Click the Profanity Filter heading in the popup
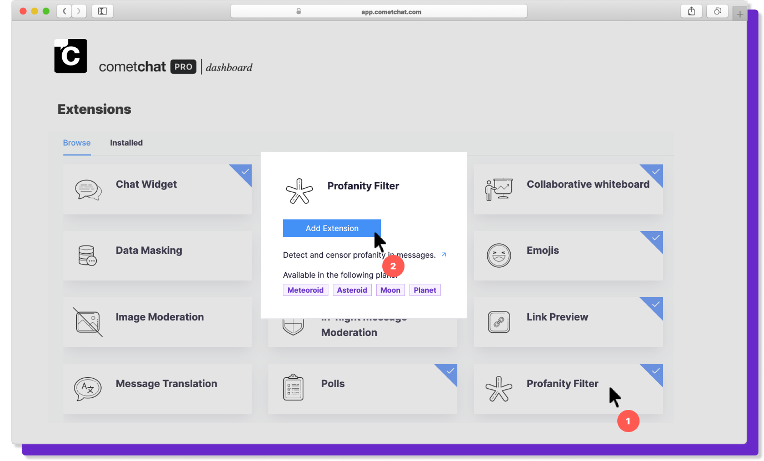Viewport: 764px width, 461px height. pyautogui.click(x=363, y=186)
